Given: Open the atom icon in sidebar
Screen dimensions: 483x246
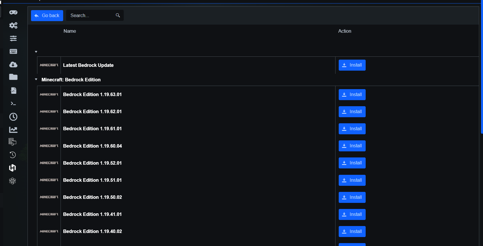Looking at the screenshot, I should click(12, 181).
